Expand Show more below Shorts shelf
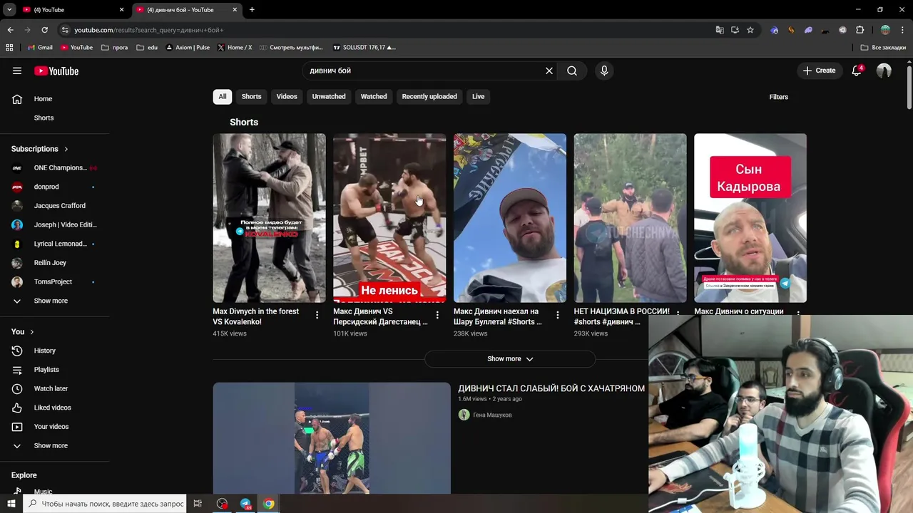The width and height of the screenshot is (913, 513). (x=510, y=359)
